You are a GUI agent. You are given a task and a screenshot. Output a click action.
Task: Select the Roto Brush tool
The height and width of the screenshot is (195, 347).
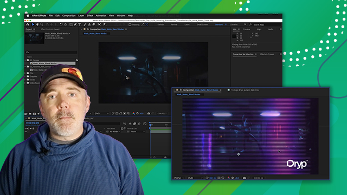99,24
